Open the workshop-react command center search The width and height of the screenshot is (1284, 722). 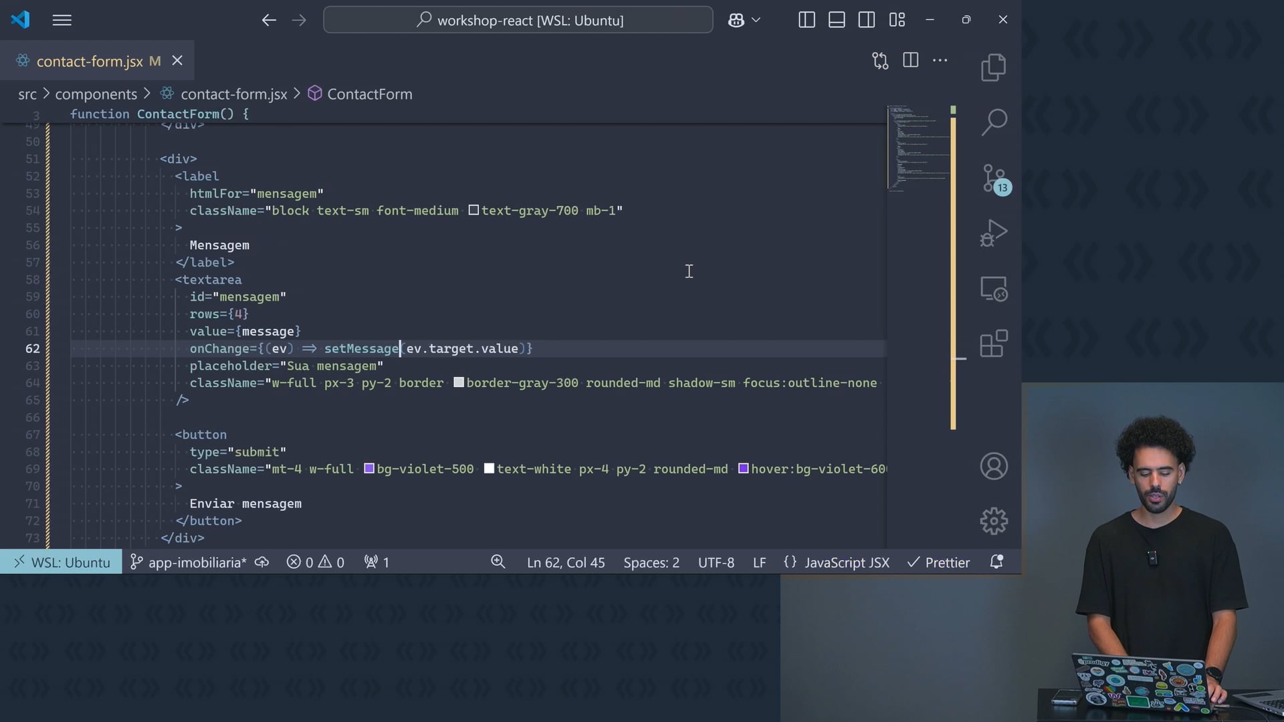pos(518,20)
